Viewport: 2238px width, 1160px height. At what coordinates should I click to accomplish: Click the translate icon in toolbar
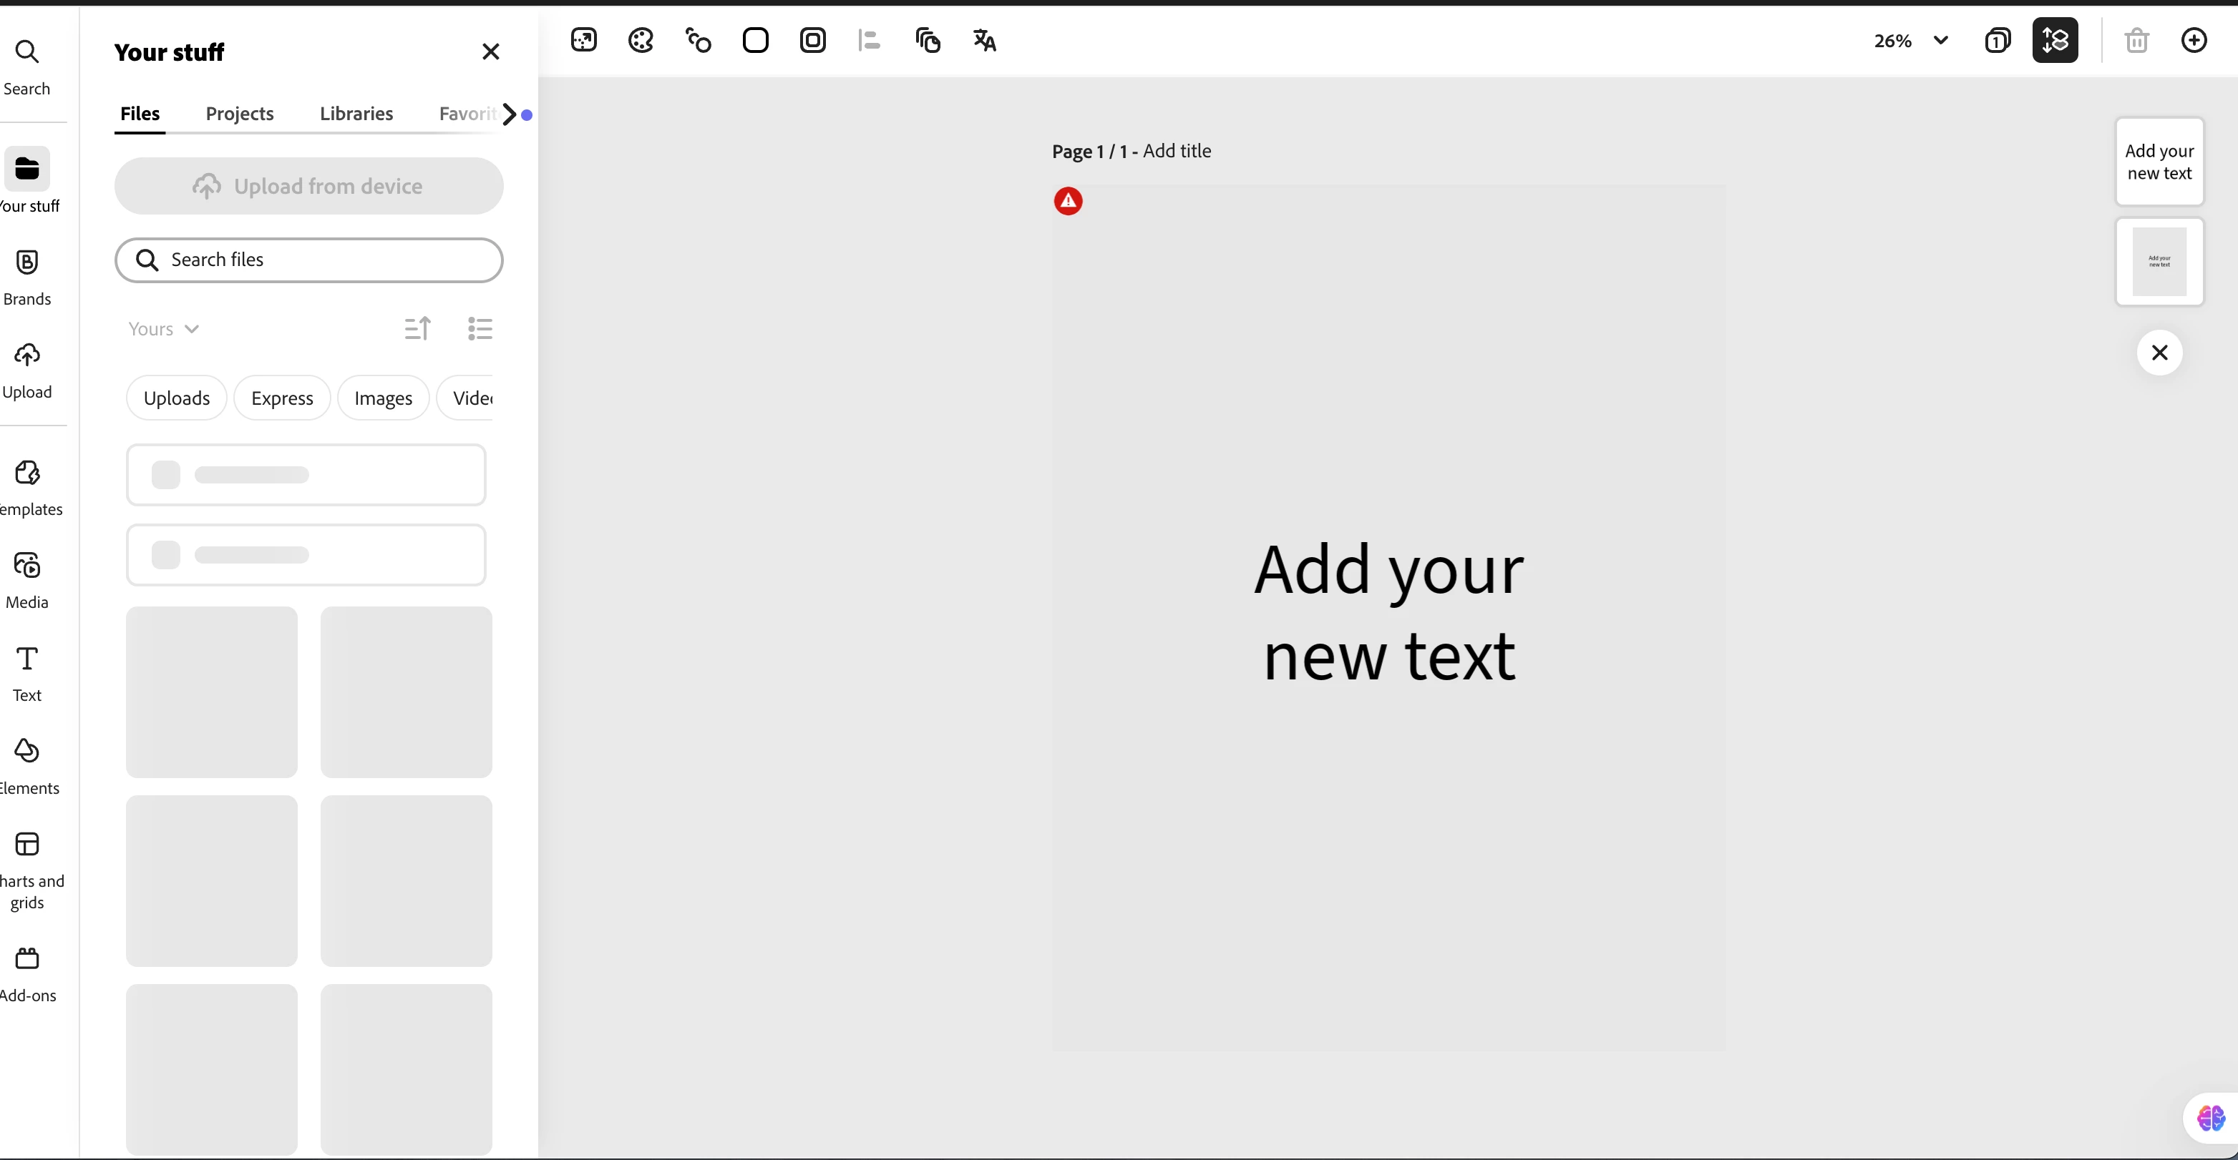tap(984, 40)
